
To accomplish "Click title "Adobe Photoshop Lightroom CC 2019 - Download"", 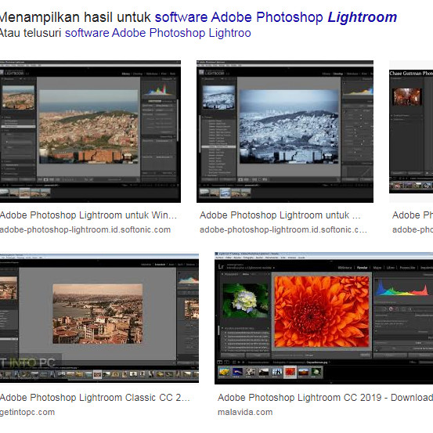I will (325, 398).
